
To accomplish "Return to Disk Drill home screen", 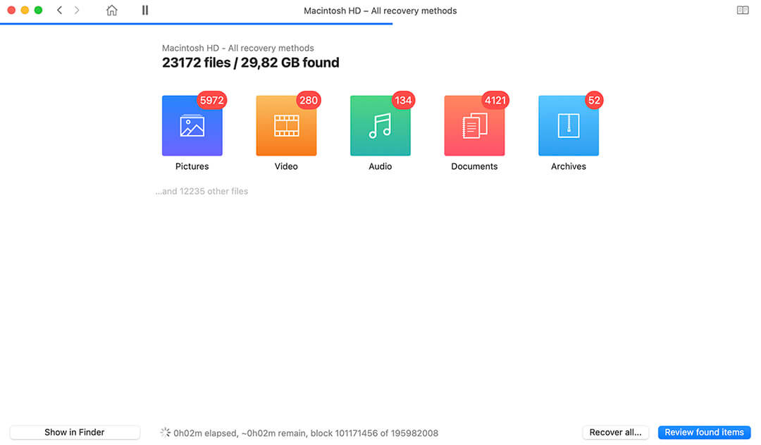I will pyautogui.click(x=111, y=11).
